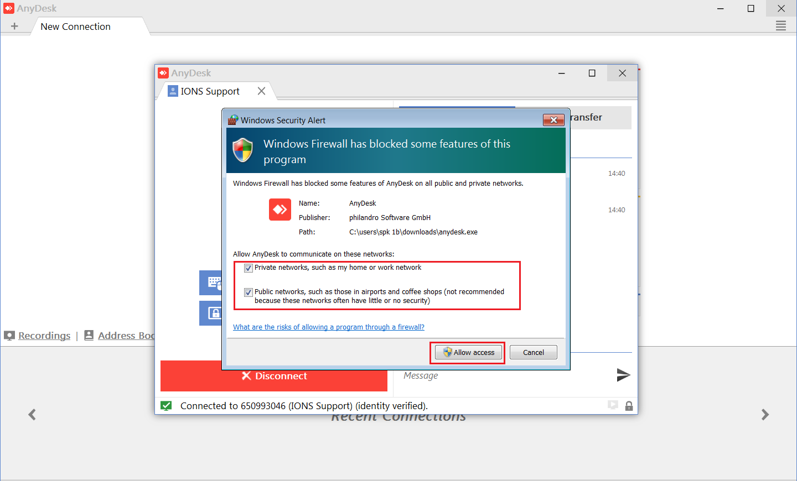Click the first 14:40 chat timestamp
797x481 pixels.
click(617, 174)
